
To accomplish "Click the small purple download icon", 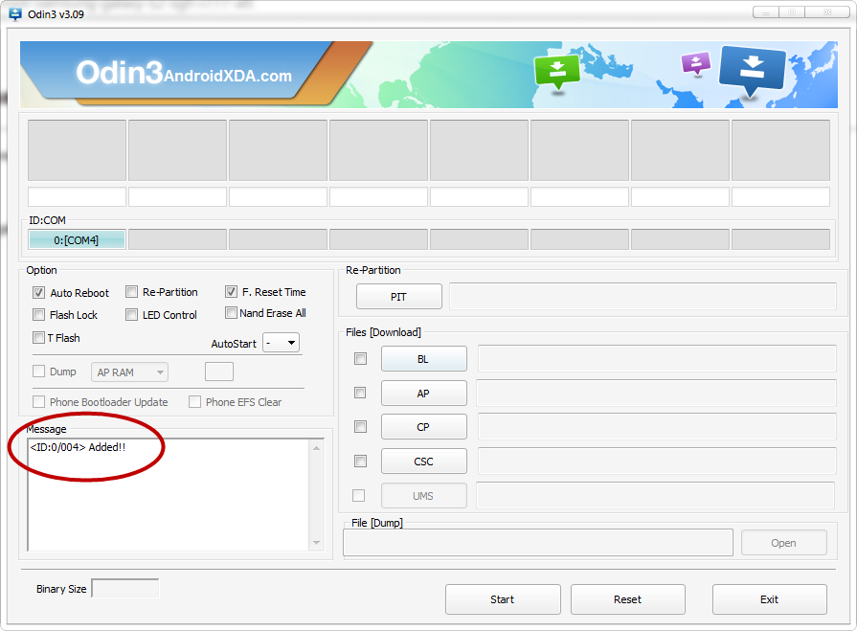I will tap(695, 63).
